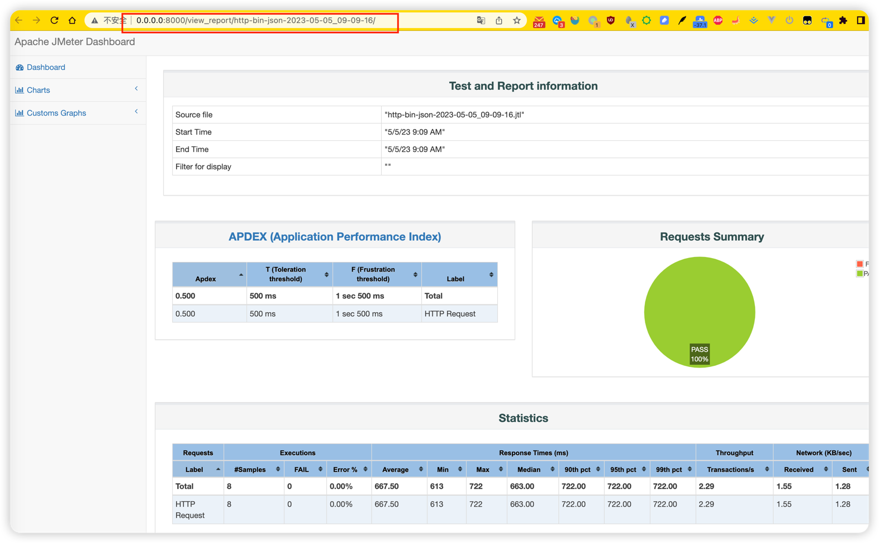Open the extension showing -37.1 badge
Viewport: 879px width, 543px height.
tap(700, 21)
